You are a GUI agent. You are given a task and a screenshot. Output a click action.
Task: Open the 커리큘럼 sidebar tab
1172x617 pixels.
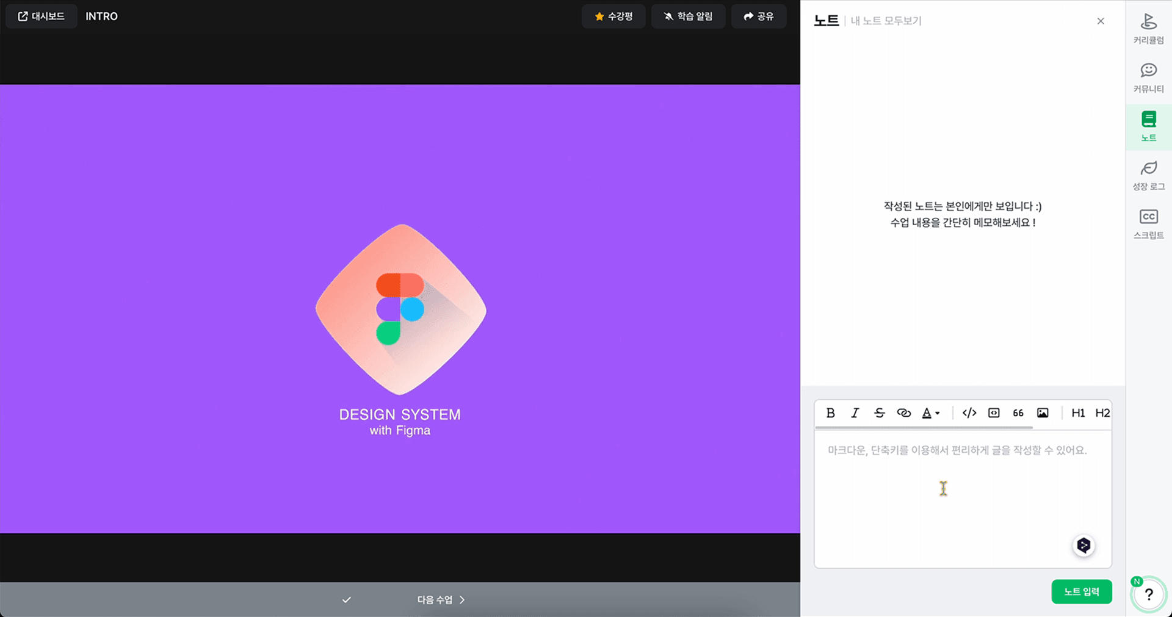point(1148,29)
